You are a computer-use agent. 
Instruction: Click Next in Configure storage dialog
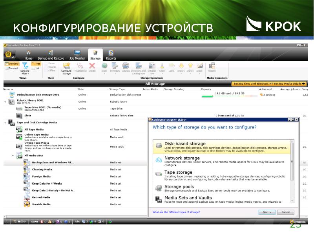(267, 212)
